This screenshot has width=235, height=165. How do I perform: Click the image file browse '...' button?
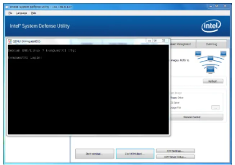216,107
